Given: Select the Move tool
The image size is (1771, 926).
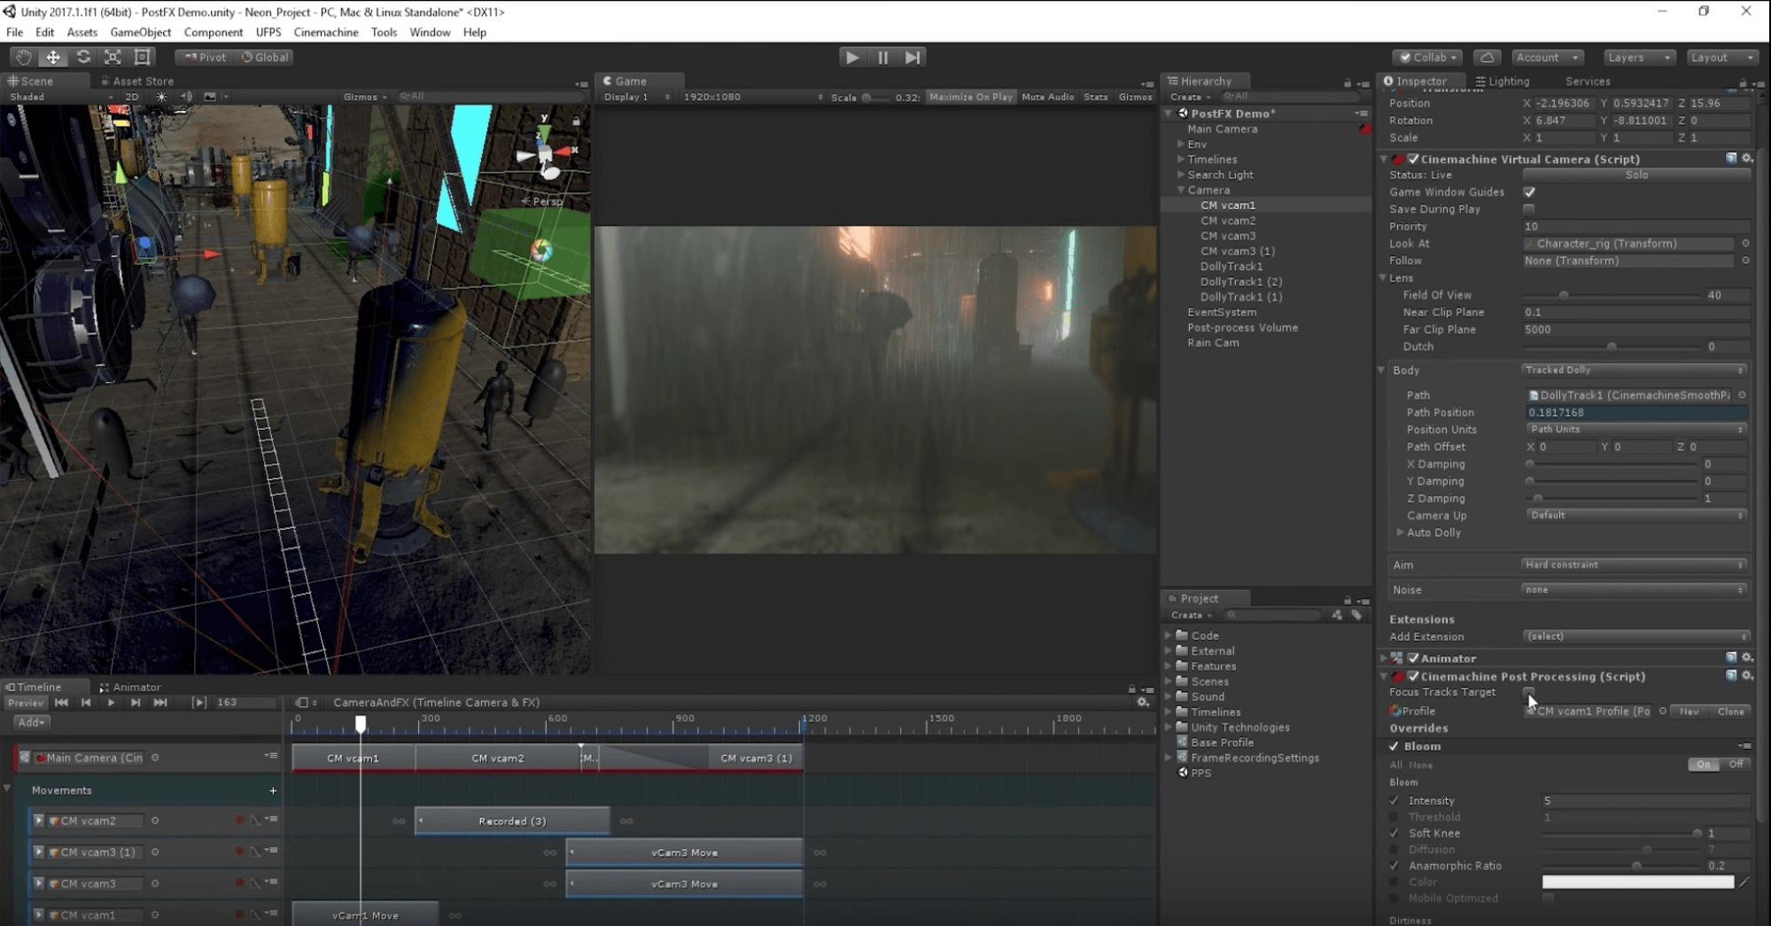Looking at the screenshot, I should [53, 57].
